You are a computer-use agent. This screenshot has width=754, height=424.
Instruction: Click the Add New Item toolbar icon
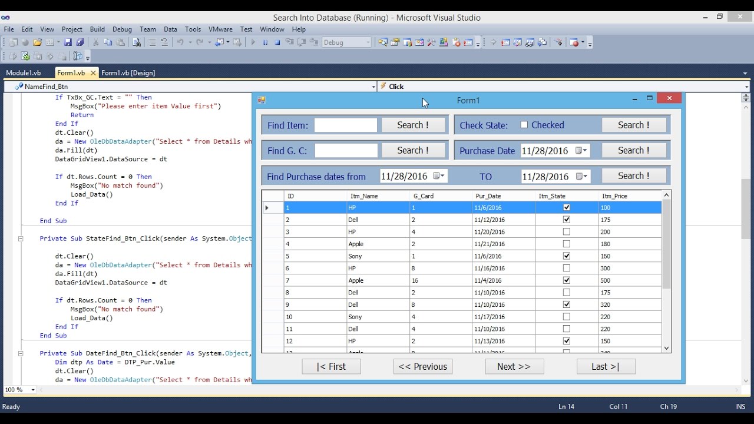50,42
